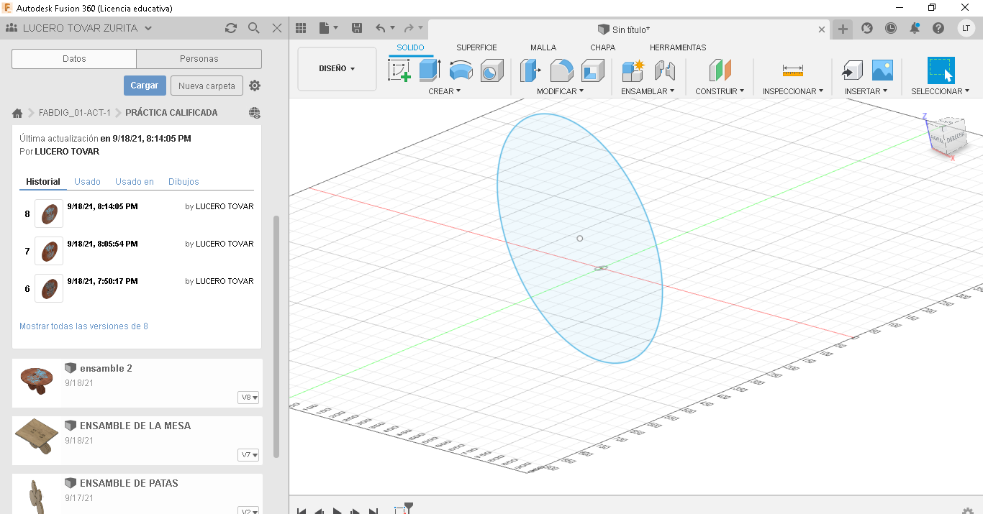Open the undo history dropdown arrow
The width and height of the screenshot is (983, 514).
[x=392, y=28]
